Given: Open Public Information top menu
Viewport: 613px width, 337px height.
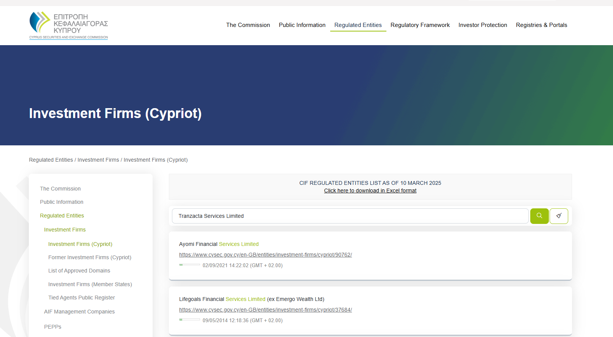Looking at the screenshot, I should point(302,25).
